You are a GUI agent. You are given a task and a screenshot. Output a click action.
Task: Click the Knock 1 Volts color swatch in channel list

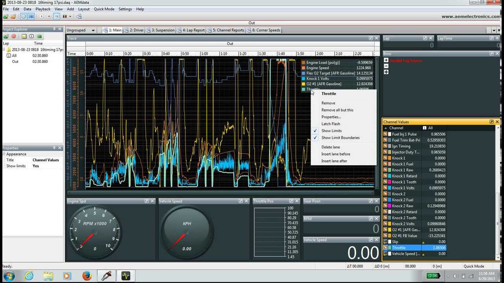[389, 188]
